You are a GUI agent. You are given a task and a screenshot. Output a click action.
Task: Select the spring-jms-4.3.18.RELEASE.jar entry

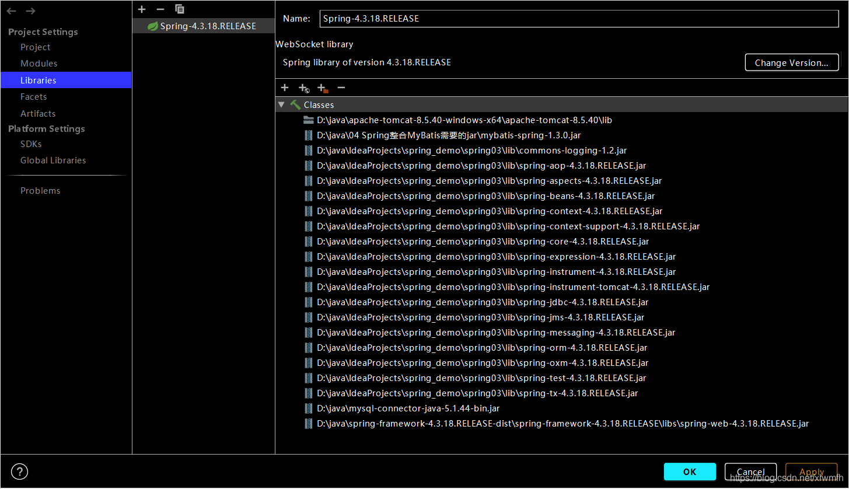click(x=481, y=317)
